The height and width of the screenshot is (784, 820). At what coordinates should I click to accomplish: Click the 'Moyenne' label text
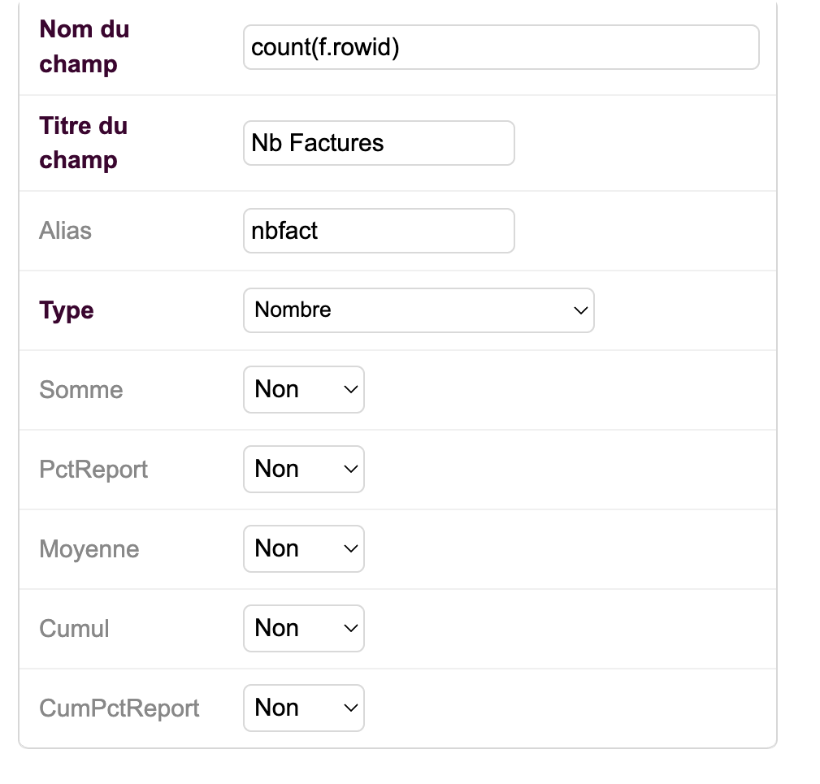coord(89,549)
